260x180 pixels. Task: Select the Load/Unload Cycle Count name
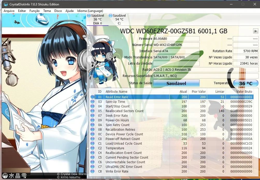124,144
